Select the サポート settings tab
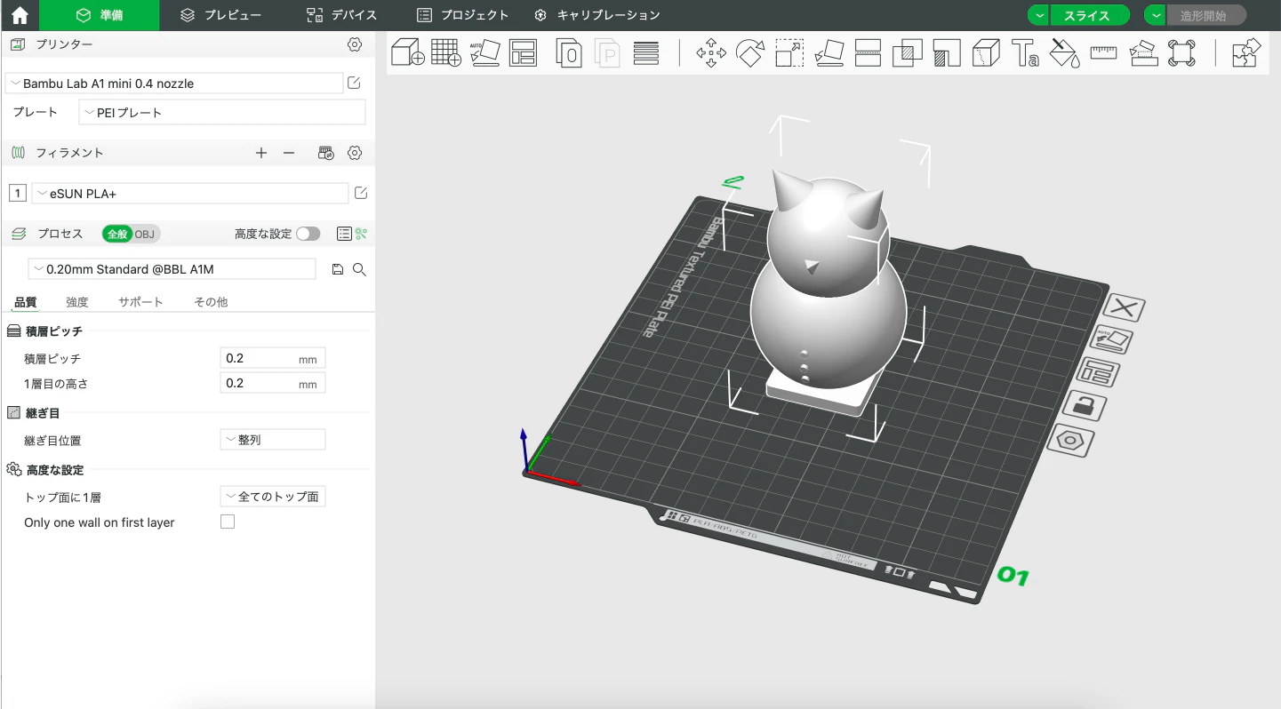 [141, 302]
